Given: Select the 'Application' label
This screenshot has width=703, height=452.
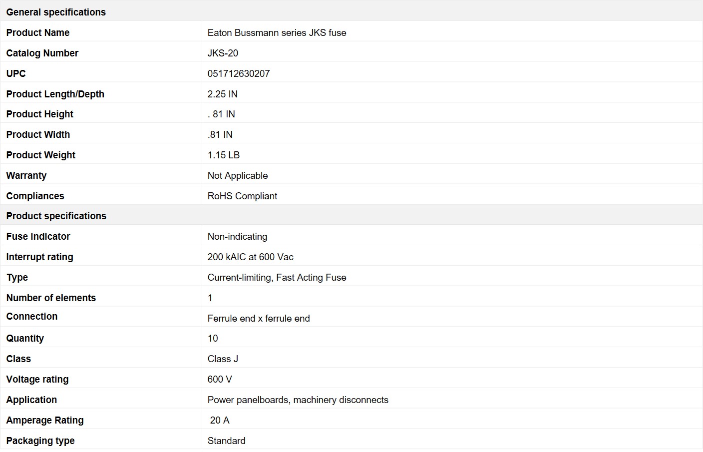Looking at the screenshot, I should tap(31, 400).
